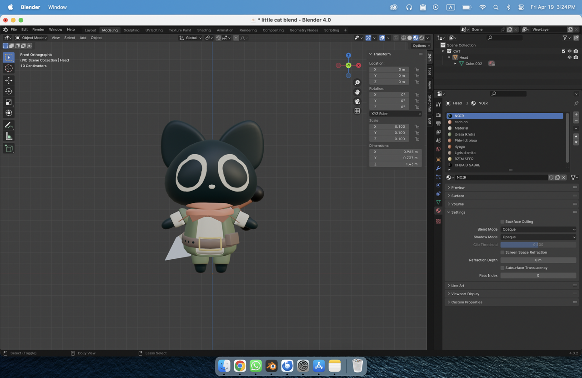Switch to the UV Editing workspace tab
The width and height of the screenshot is (582, 378).
tap(154, 30)
